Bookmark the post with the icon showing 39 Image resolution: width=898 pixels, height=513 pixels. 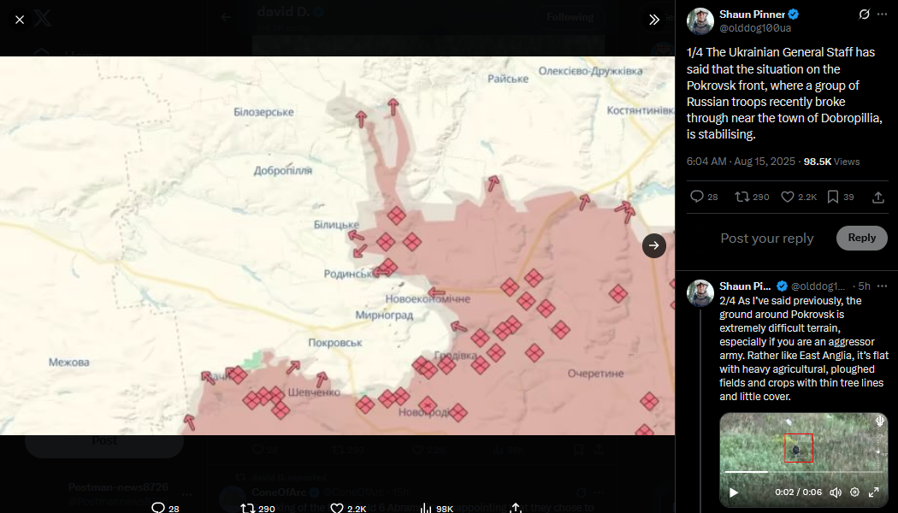click(x=840, y=197)
